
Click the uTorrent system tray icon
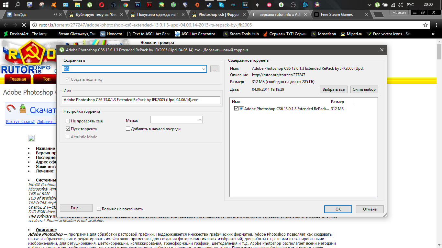pyautogui.click(x=377, y=5)
